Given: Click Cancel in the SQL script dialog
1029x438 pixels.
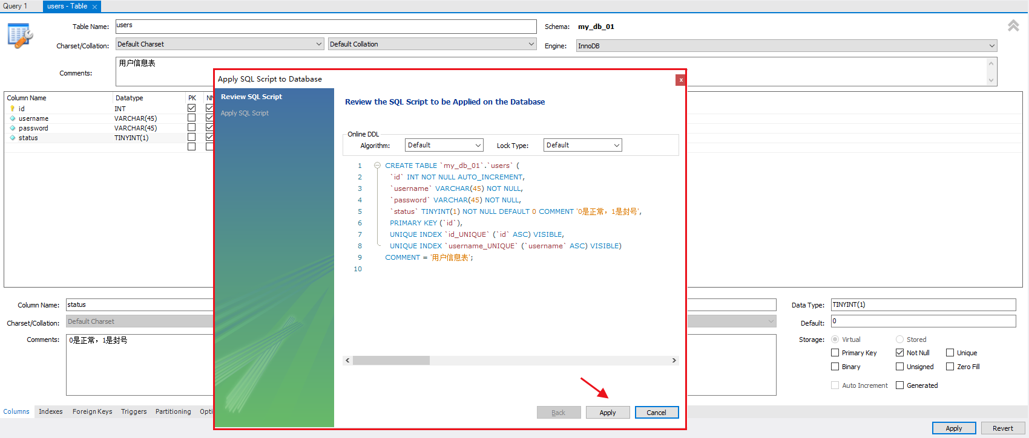Looking at the screenshot, I should coord(657,413).
